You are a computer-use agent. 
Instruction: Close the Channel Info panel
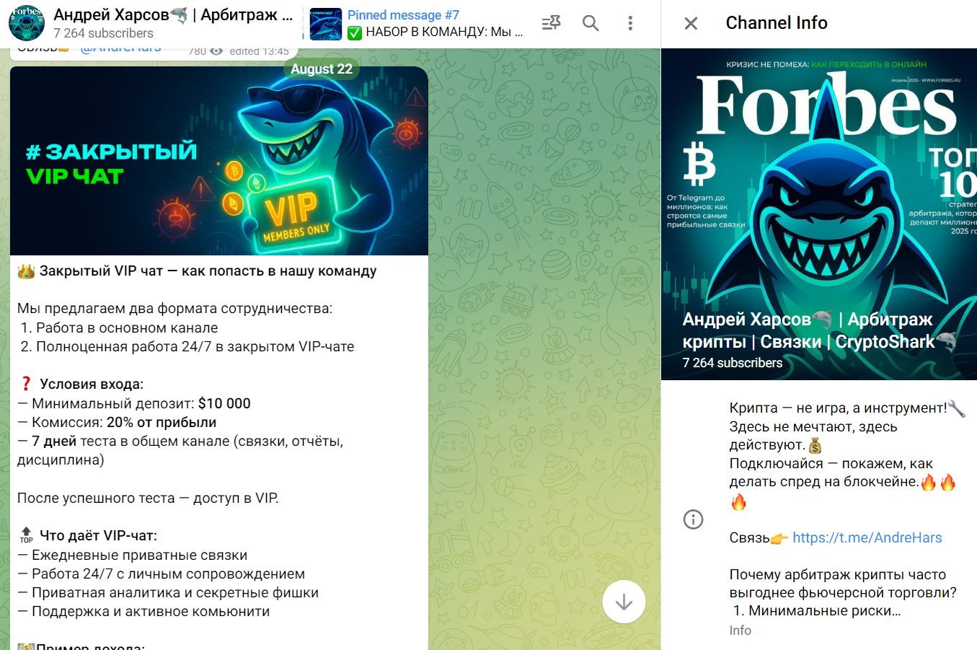[691, 23]
